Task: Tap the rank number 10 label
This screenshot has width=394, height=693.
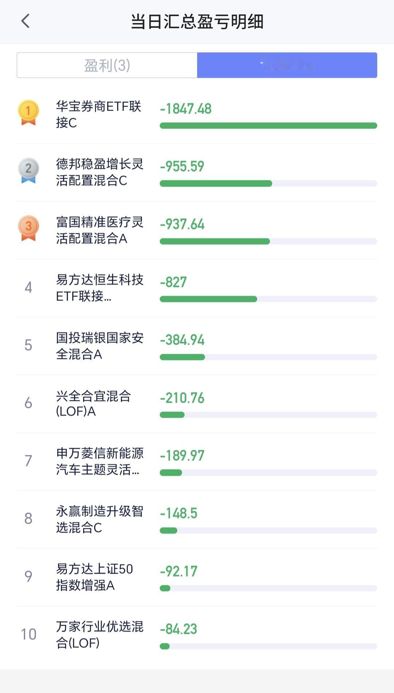Action: 28,634
